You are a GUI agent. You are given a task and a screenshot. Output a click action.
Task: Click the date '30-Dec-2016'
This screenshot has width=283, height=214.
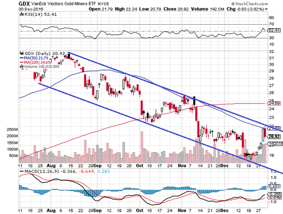pos(31,9)
